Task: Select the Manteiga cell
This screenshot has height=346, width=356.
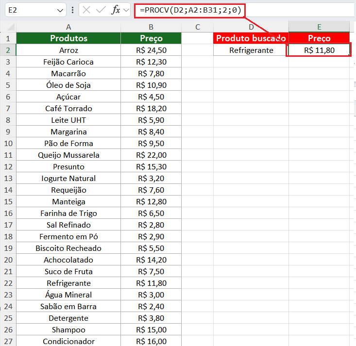Action: click(x=68, y=201)
